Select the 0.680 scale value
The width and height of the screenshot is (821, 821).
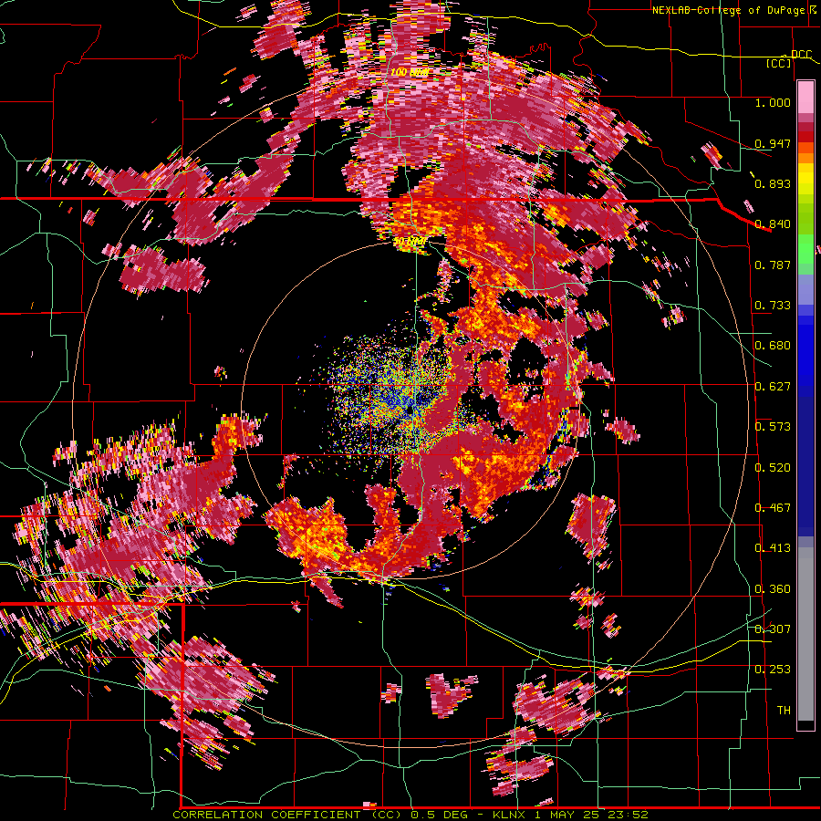pyautogui.click(x=773, y=346)
